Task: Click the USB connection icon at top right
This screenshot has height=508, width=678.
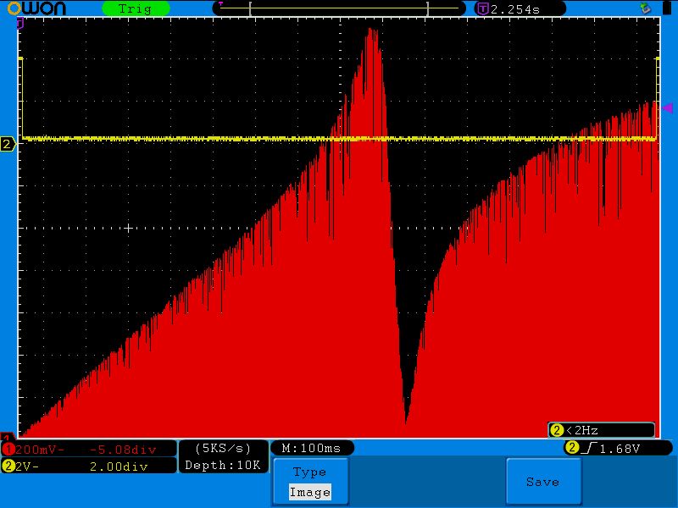Action: click(x=645, y=8)
